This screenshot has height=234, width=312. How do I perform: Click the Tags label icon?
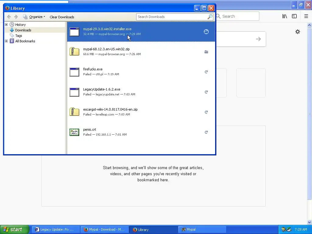(12, 35)
